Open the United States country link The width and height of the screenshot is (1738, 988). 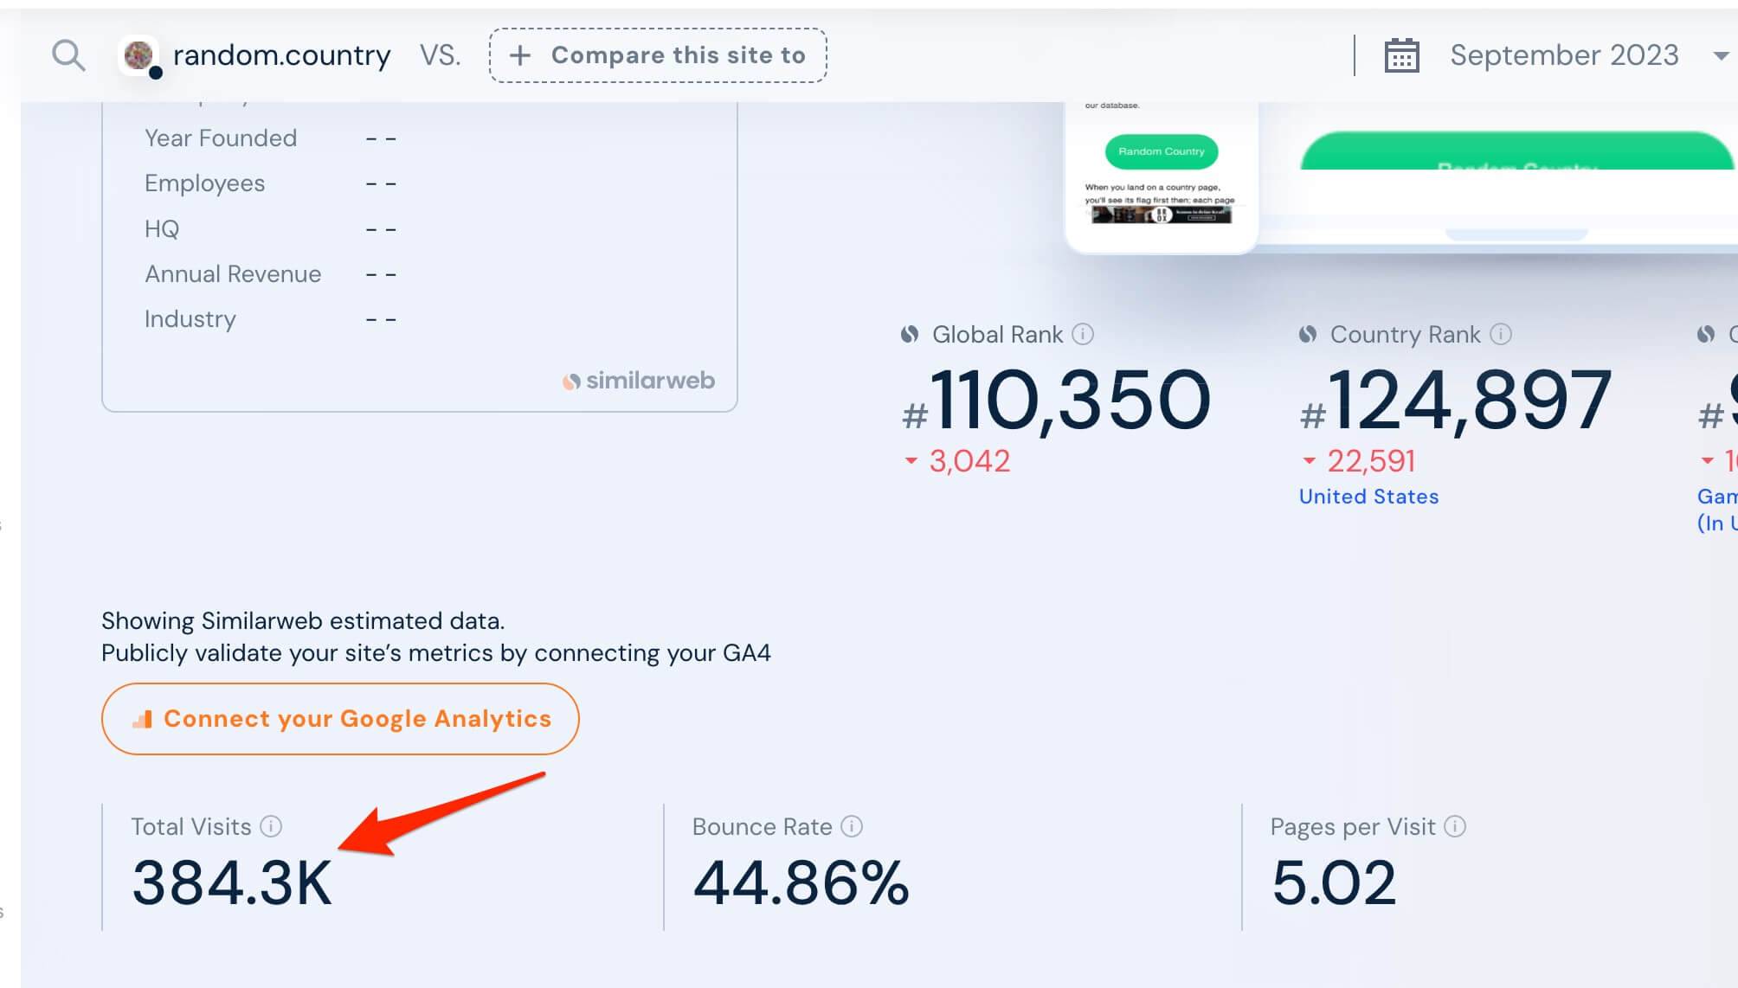[1368, 497]
